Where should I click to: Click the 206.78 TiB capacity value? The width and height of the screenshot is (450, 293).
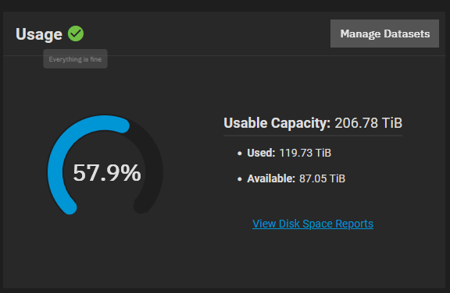pos(369,123)
